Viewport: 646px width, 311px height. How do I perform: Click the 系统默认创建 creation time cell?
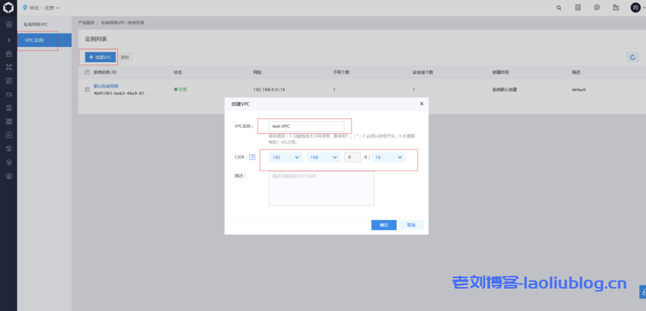pos(505,89)
